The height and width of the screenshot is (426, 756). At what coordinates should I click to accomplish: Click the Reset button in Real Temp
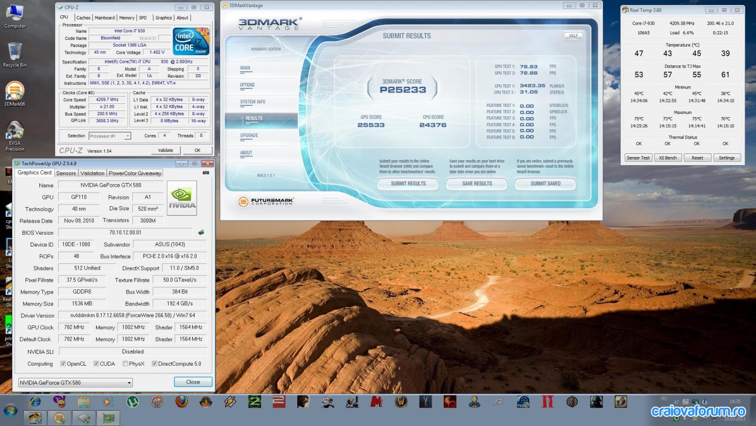coord(697,158)
